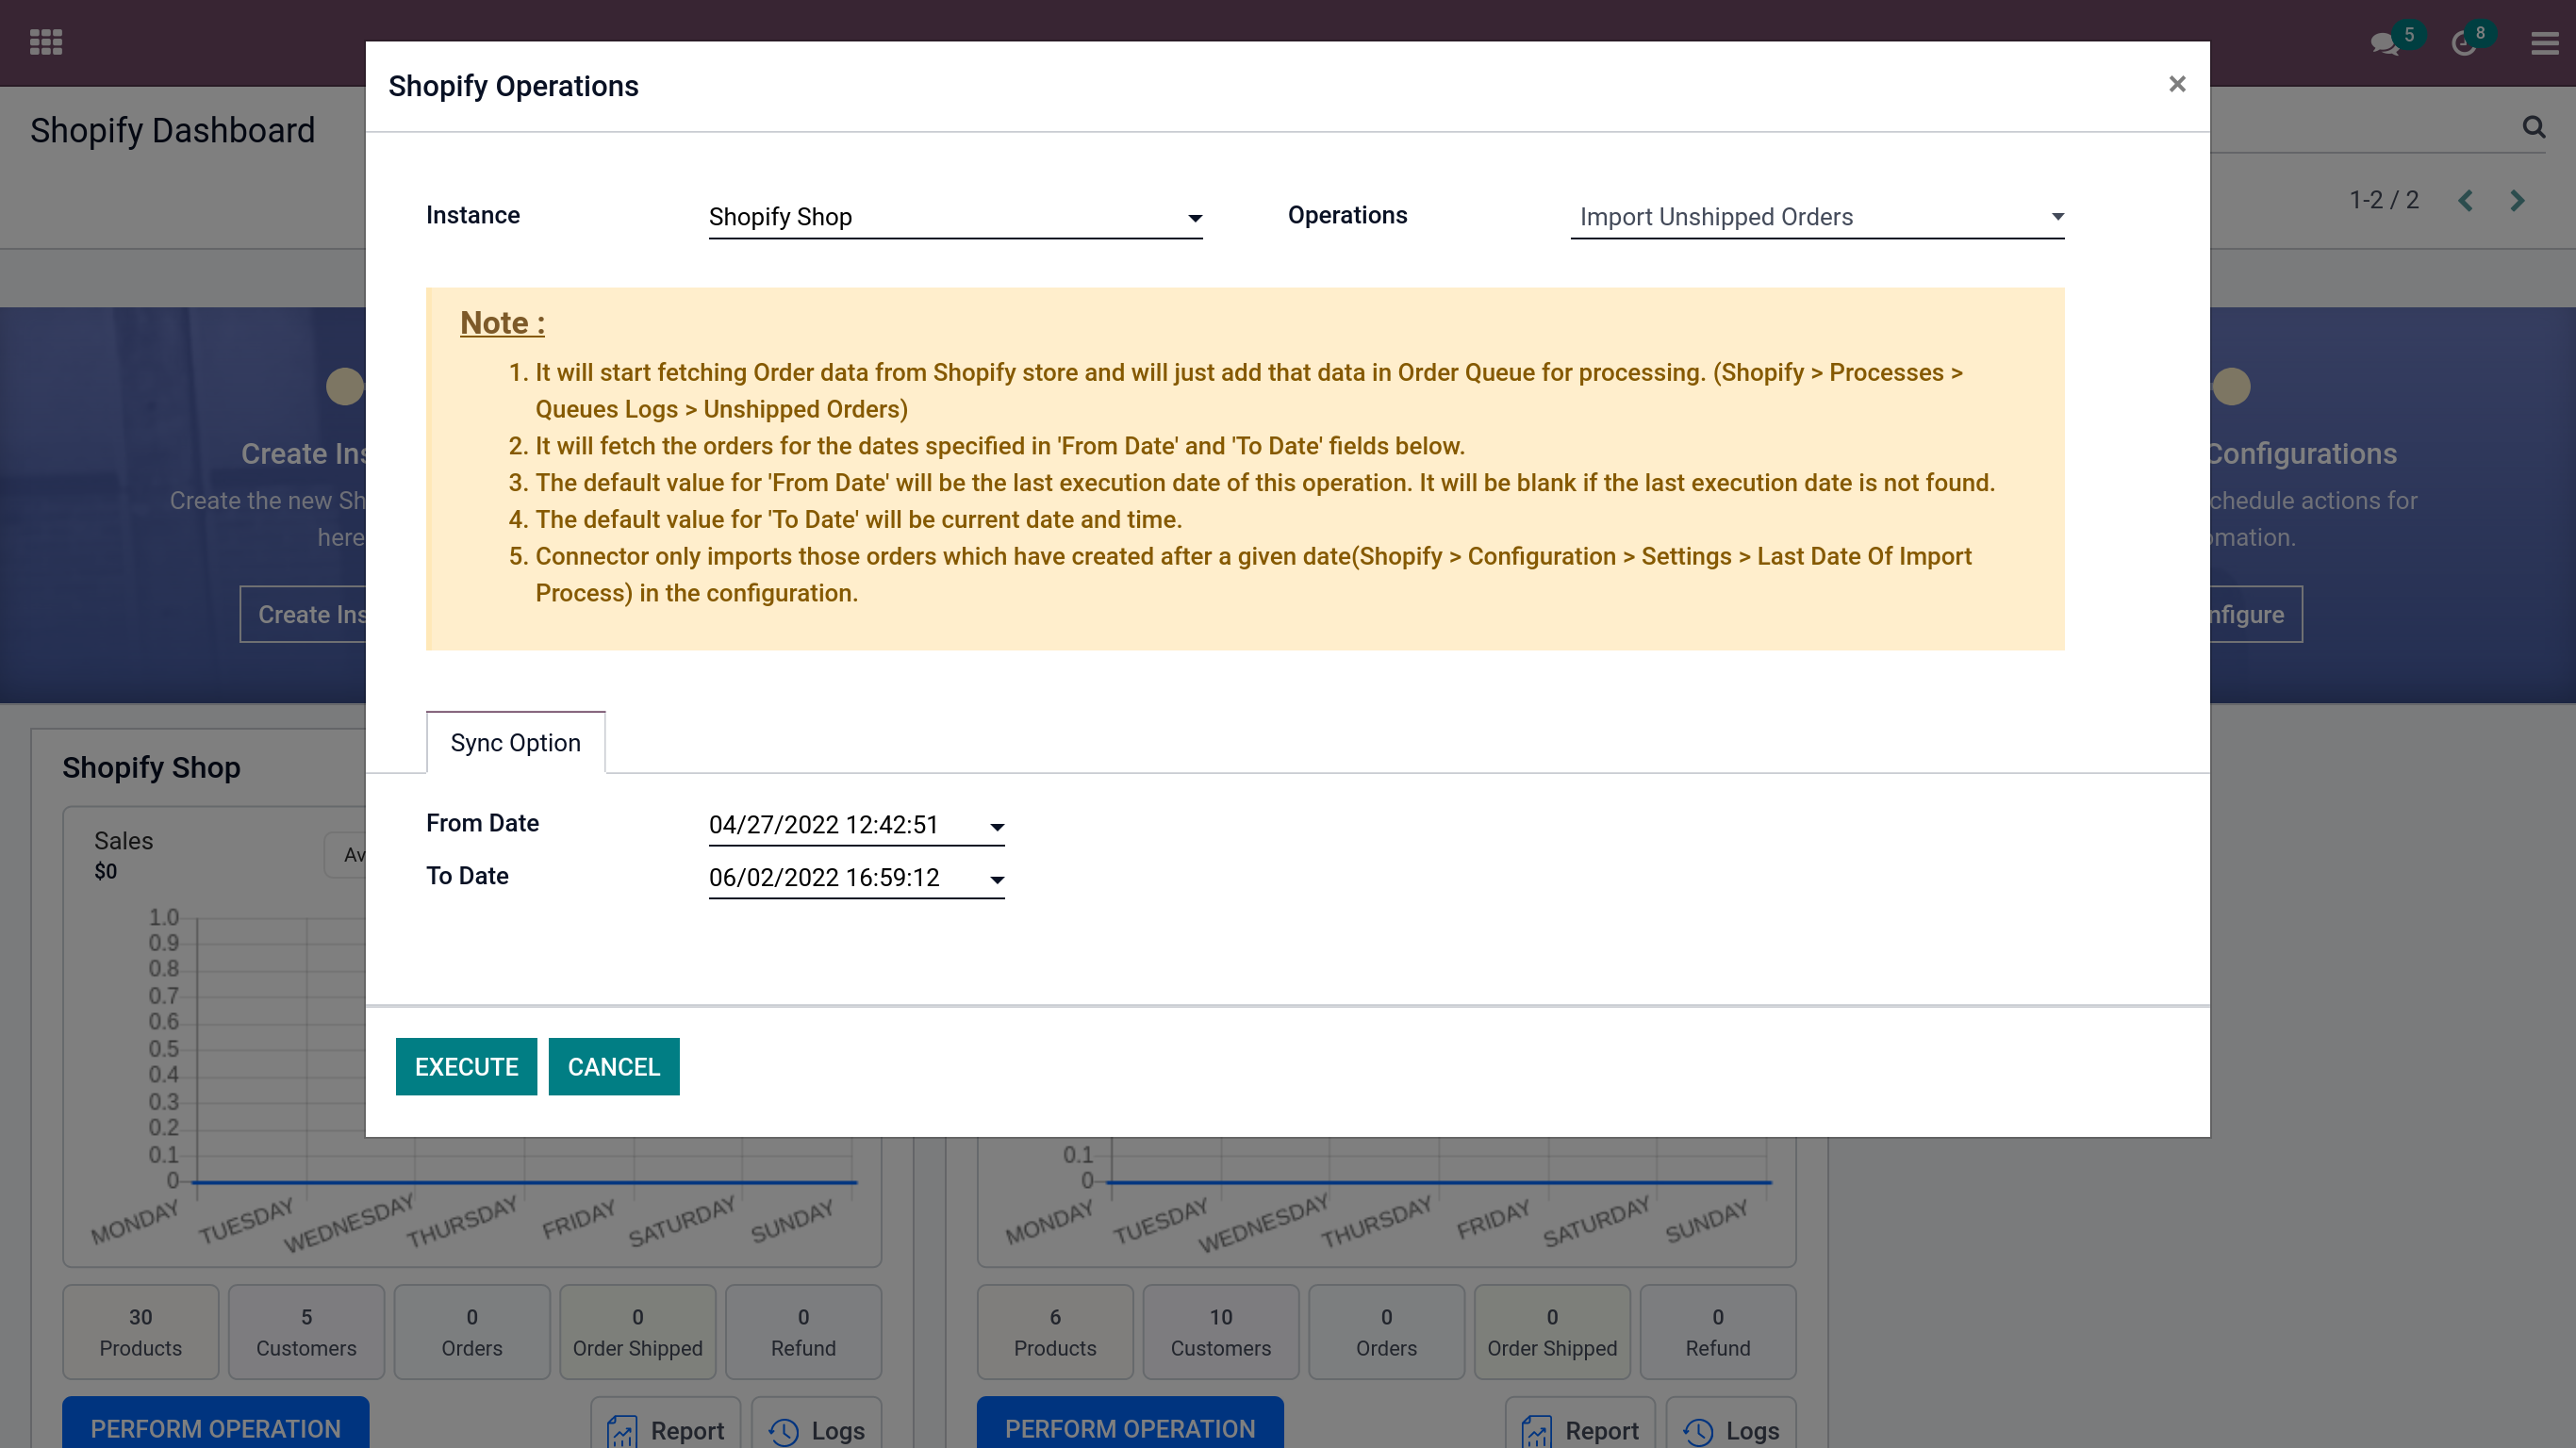Click the pager text 1-2 / 2
The image size is (2576, 1448).
[x=2384, y=200]
